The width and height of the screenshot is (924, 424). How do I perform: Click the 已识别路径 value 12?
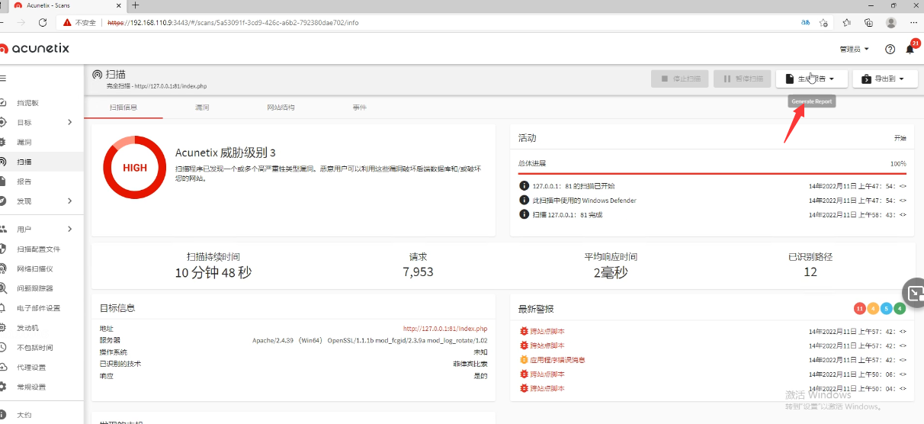pyautogui.click(x=810, y=272)
